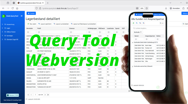Viewport: 188px width, 104px height.
Task: Click the phone's Suchtext eingeben search field
Action: [148, 28]
